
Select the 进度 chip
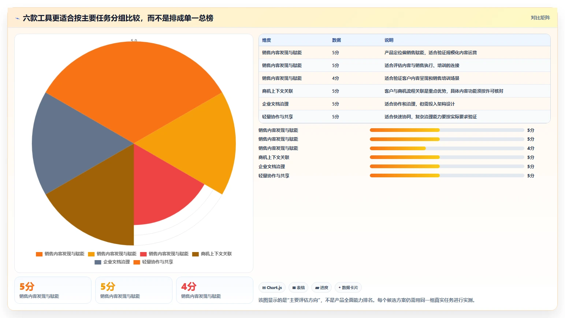[x=321, y=288]
